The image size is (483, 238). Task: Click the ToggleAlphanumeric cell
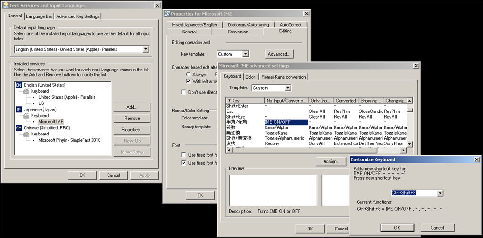[x=284, y=138]
